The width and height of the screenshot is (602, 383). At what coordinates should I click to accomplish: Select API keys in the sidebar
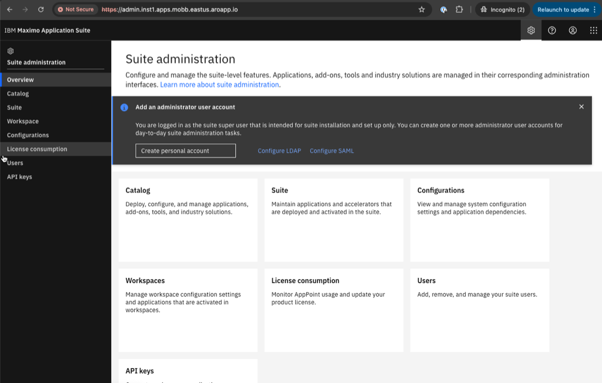(x=19, y=177)
